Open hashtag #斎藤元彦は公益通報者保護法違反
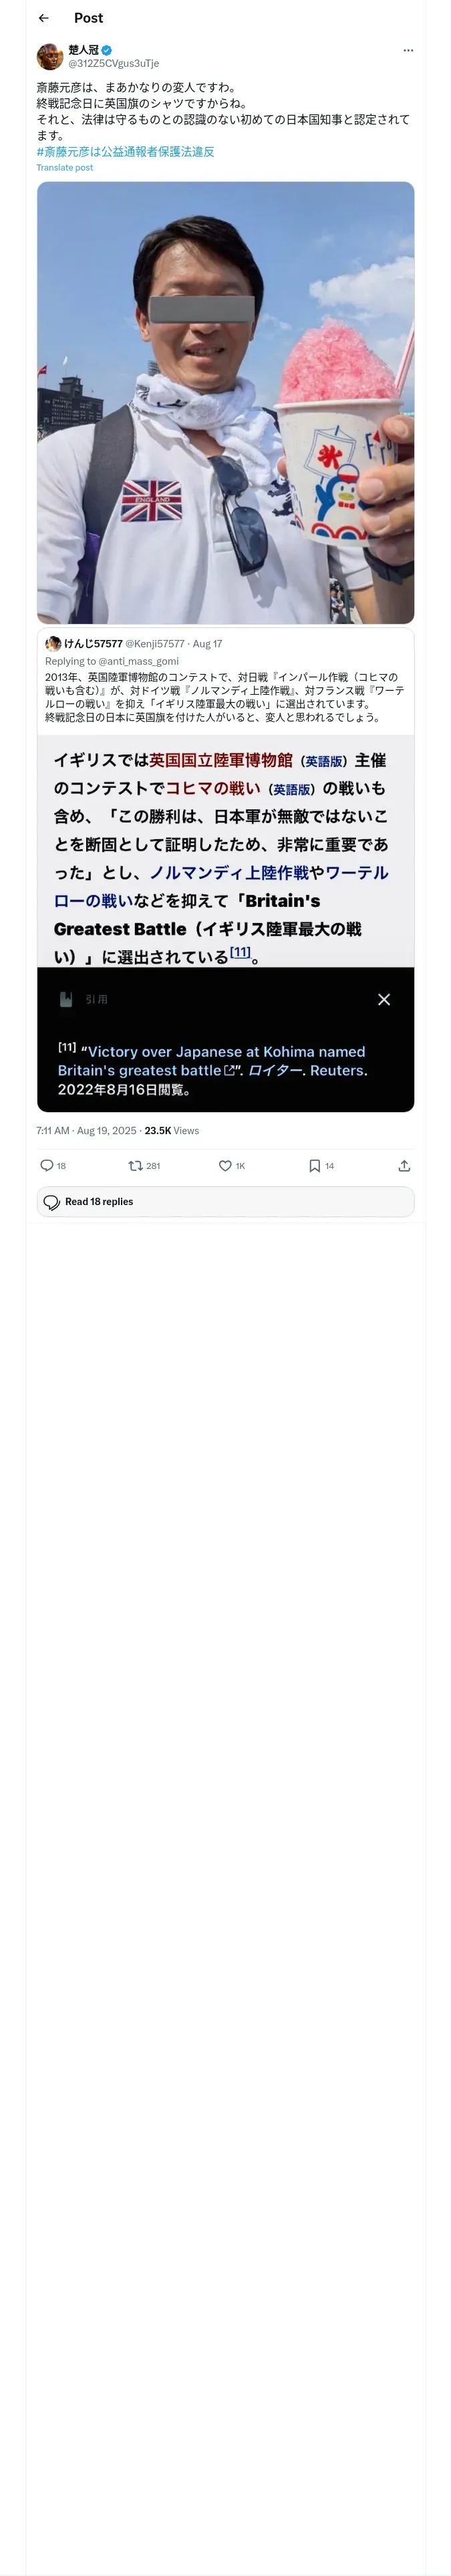The image size is (451, 2576). (x=125, y=152)
